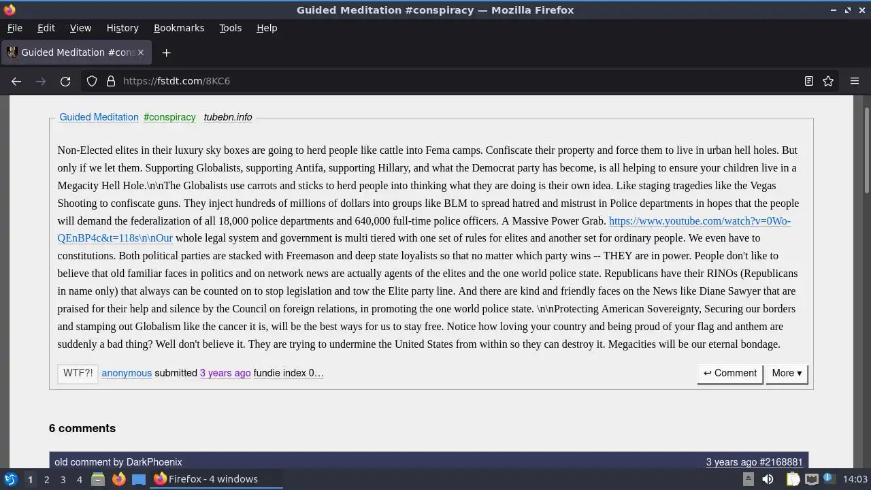
Task: Select the Guided Meditation #conspiracy tab
Action: pos(76,52)
